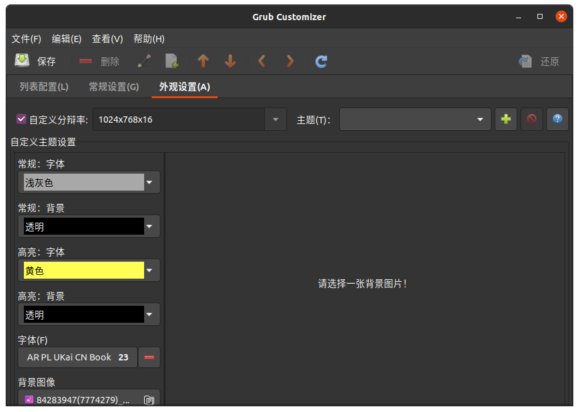Screen dimensions: 579x412
Task: Expand 高亮: 字体 color dropdown arrow
Action: point(149,270)
